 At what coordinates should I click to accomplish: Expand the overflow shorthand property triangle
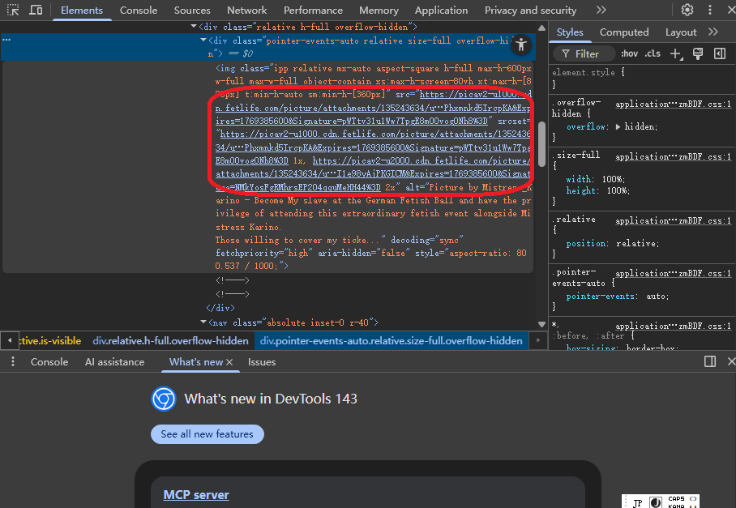(619, 127)
